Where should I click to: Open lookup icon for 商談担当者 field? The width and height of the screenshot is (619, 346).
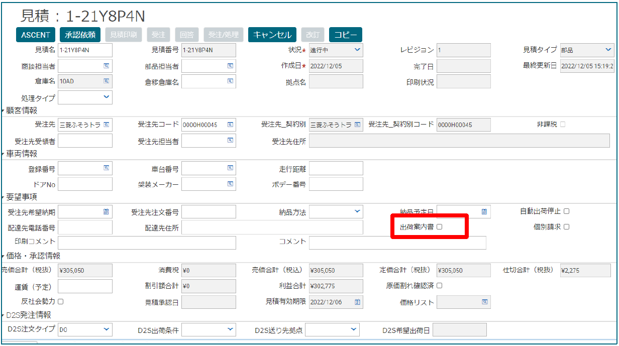coord(107,66)
